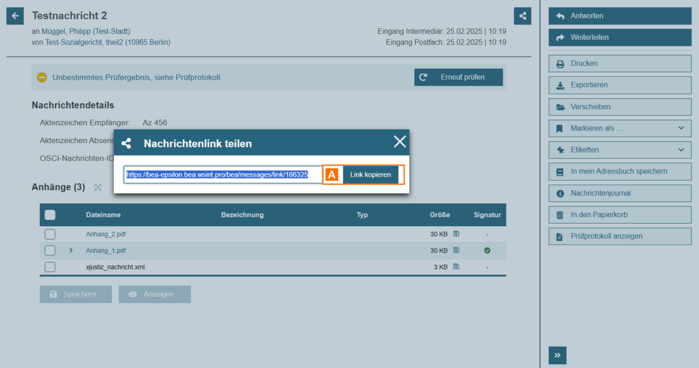Click the share icon in message header
Screen dimensions: 699x368
pos(522,16)
